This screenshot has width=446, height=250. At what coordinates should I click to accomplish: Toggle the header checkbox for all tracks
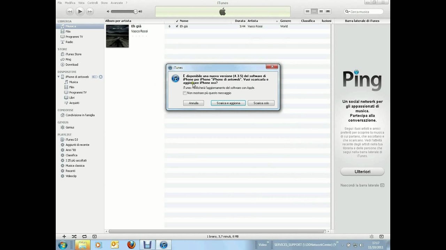pos(177,21)
